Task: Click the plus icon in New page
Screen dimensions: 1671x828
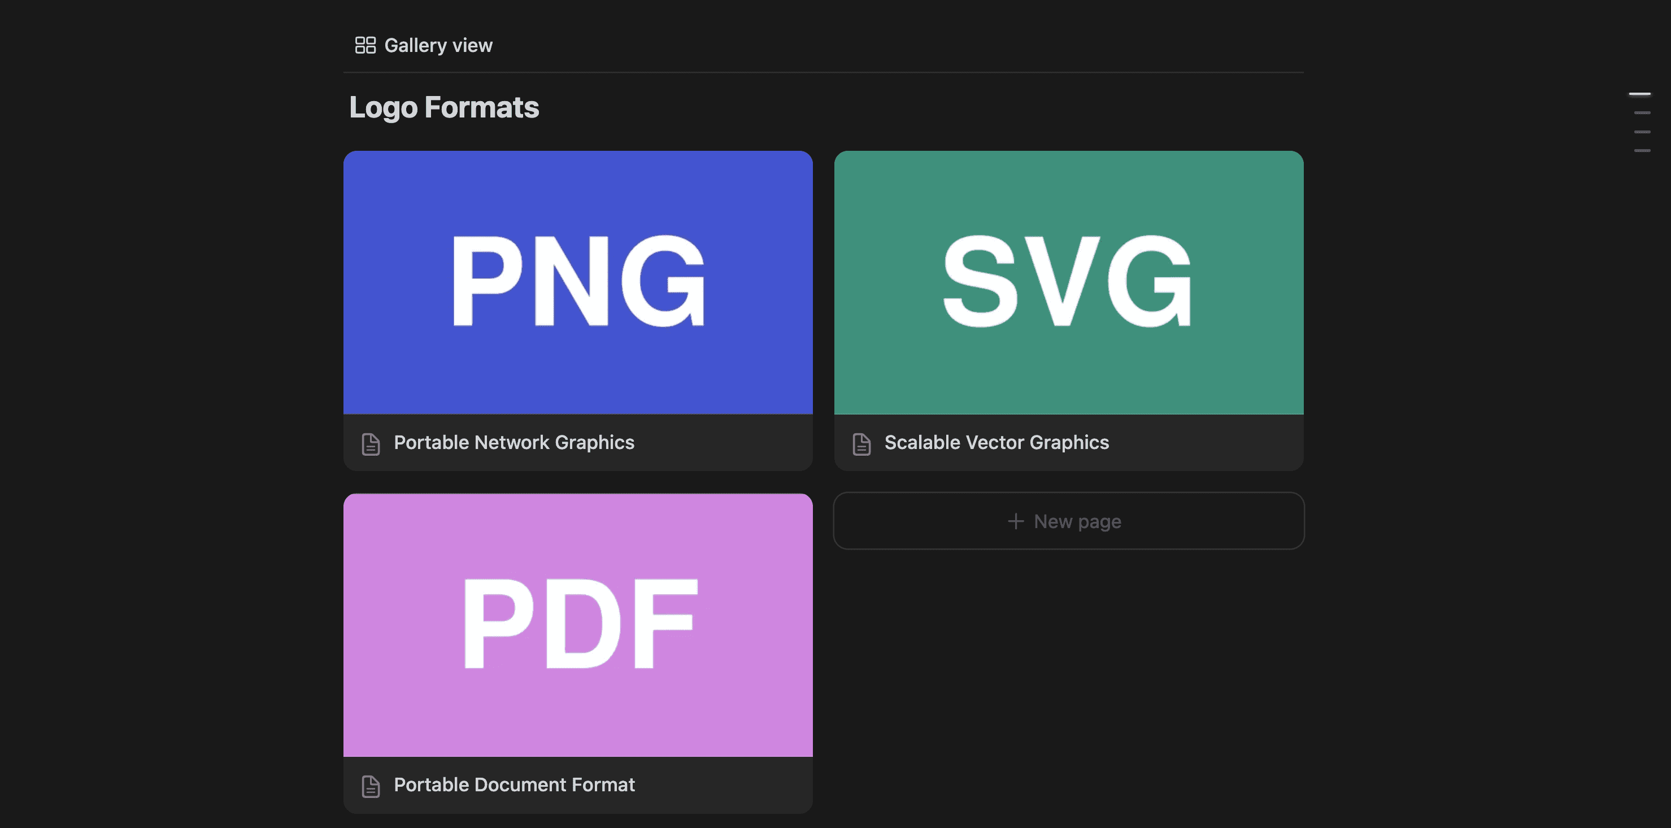Action: click(x=1015, y=521)
